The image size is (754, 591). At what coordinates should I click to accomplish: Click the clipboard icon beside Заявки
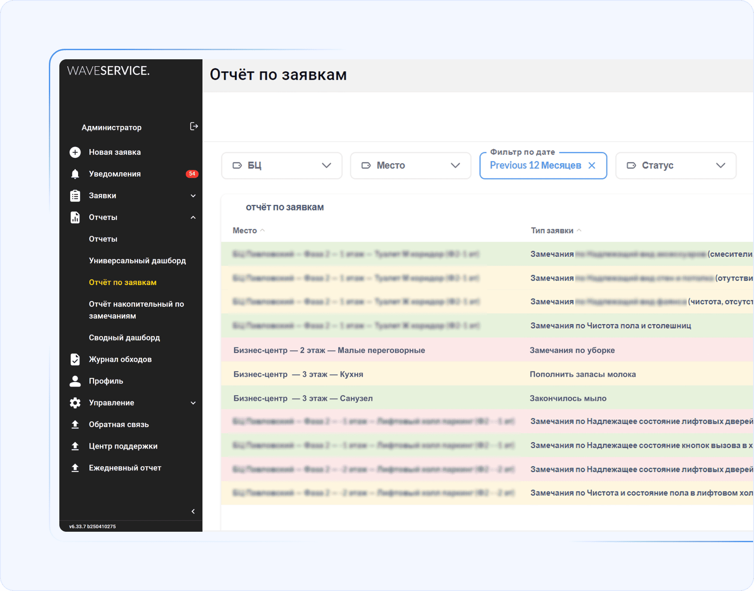coord(75,196)
